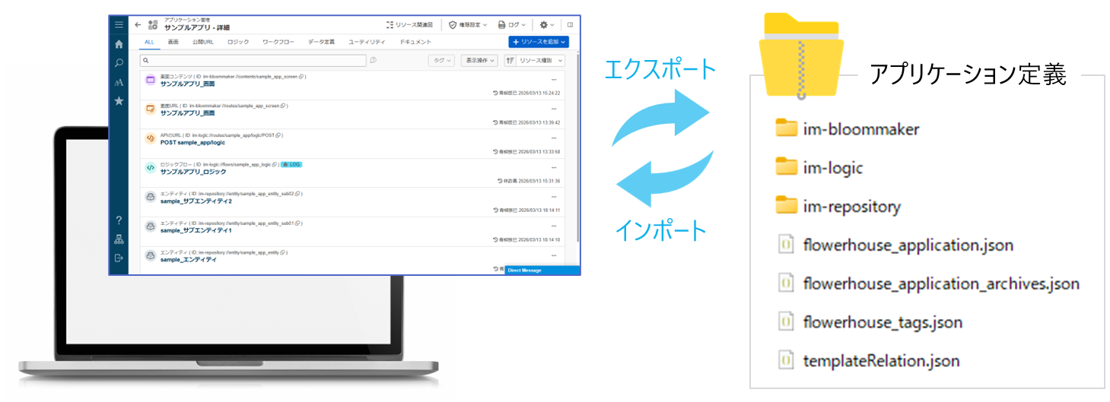Switch to the ロジック tab

pyautogui.click(x=238, y=42)
